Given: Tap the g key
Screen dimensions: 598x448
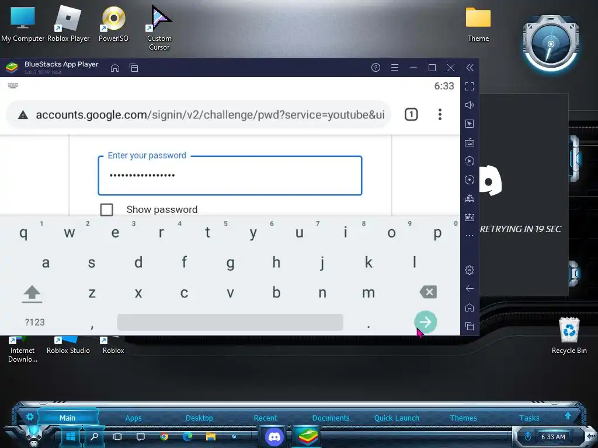Looking at the screenshot, I should pos(230,262).
